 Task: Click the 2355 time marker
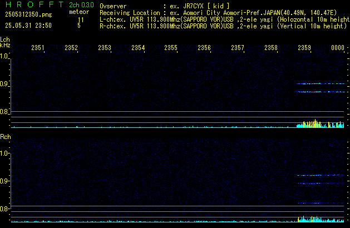[171, 48]
